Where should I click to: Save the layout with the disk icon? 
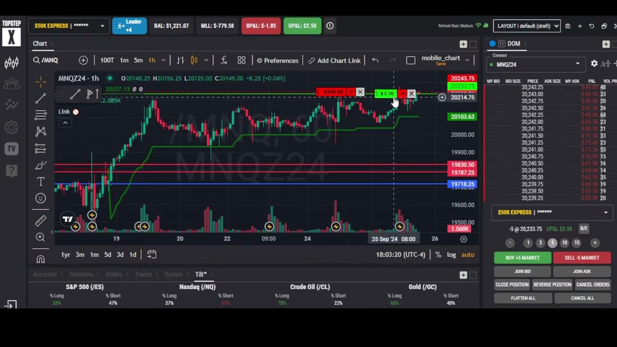click(x=568, y=26)
